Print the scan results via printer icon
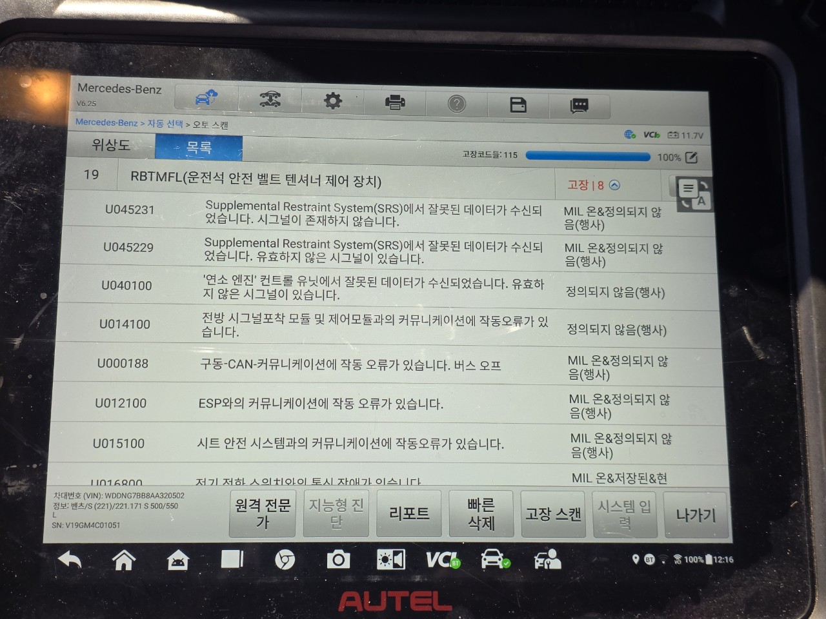Screen dimensions: 826x619 [x=395, y=102]
